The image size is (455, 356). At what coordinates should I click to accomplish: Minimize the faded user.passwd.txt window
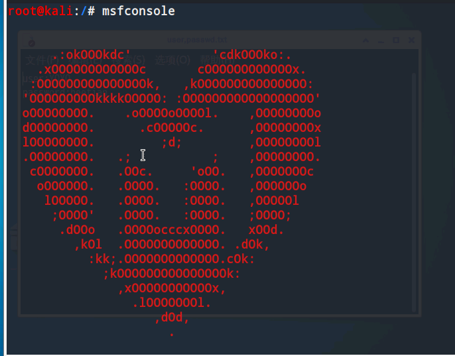click(381, 40)
